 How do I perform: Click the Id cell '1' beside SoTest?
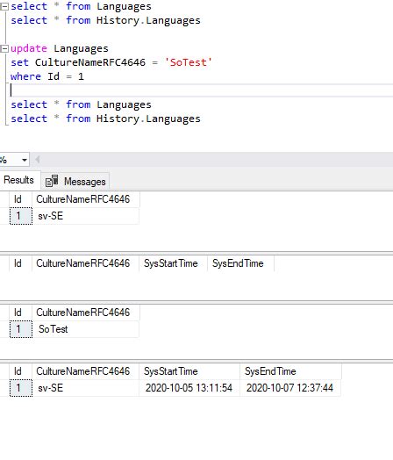pos(21,329)
